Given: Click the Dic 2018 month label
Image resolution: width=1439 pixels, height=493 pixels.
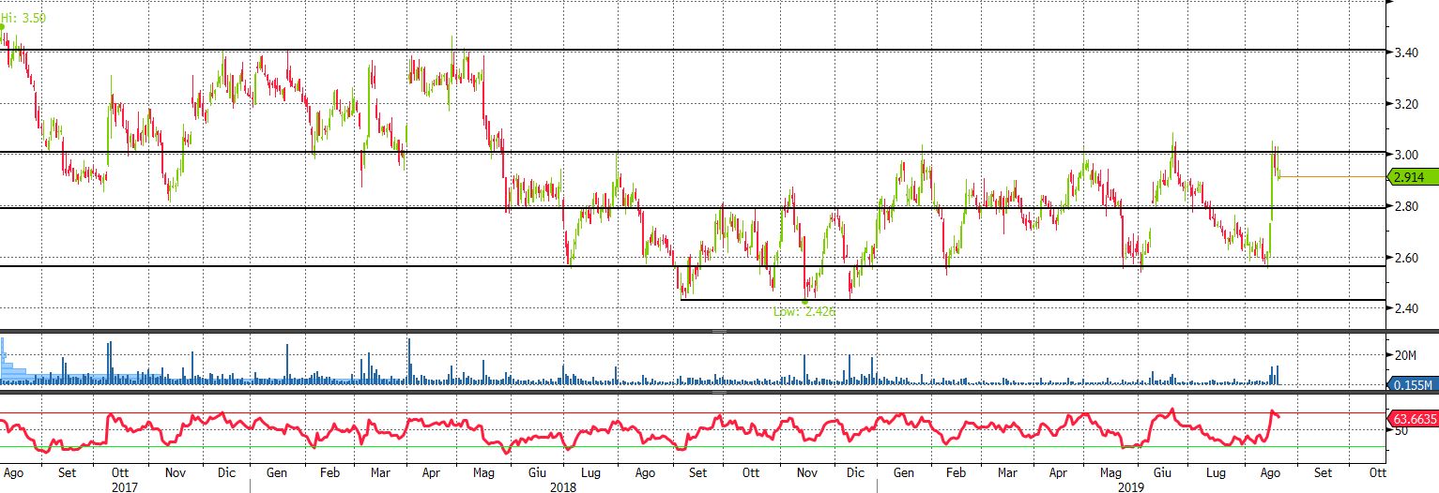Looking at the screenshot, I should point(857,473).
